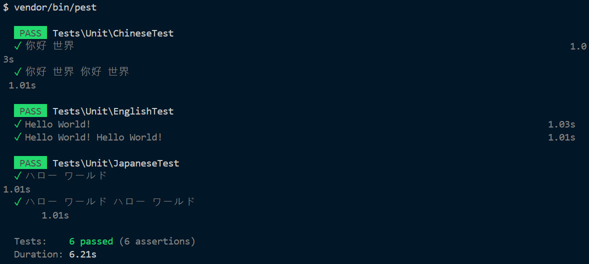Click the checkmark beside the single "你好 世界" test
The image size is (589, 264).
(18, 46)
